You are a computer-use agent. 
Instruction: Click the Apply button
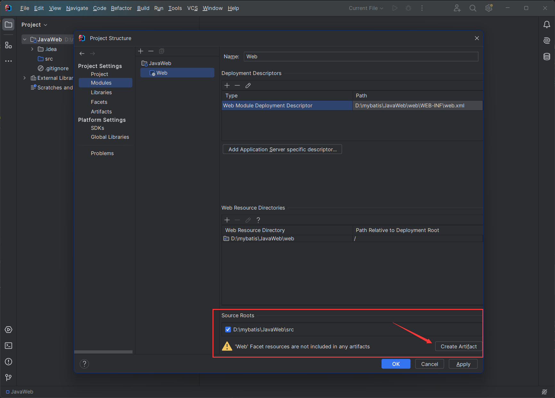pyautogui.click(x=463, y=364)
